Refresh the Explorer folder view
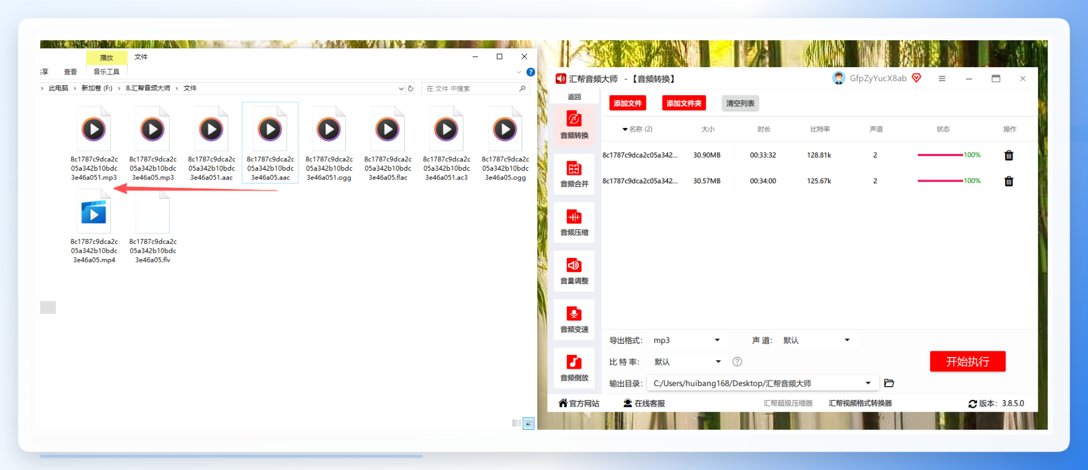Image resolution: width=1088 pixels, height=470 pixels. pos(410,88)
